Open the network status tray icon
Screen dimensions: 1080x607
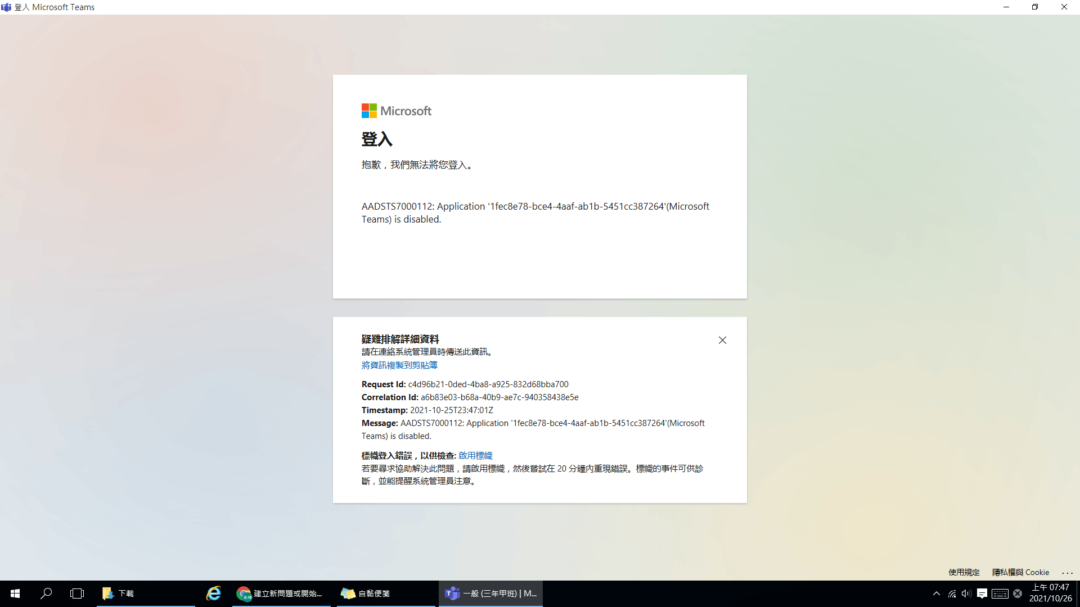[x=952, y=594]
